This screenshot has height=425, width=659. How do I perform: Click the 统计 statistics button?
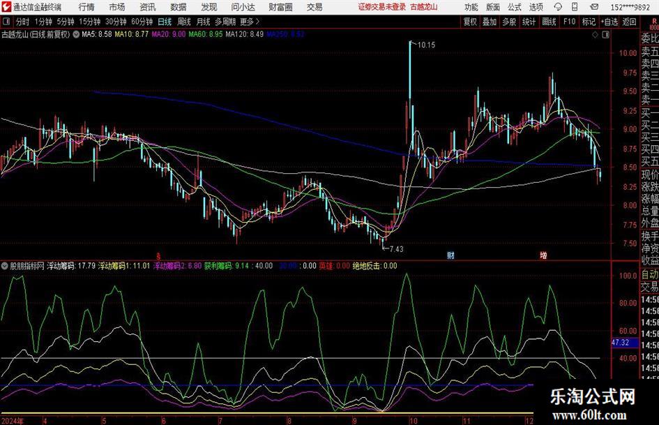coord(529,22)
